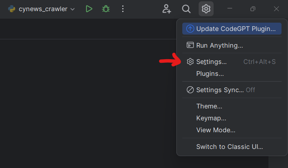This screenshot has height=168, width=288.
Task: Expand the View Mode... submenu
Action: click(215, 130)
